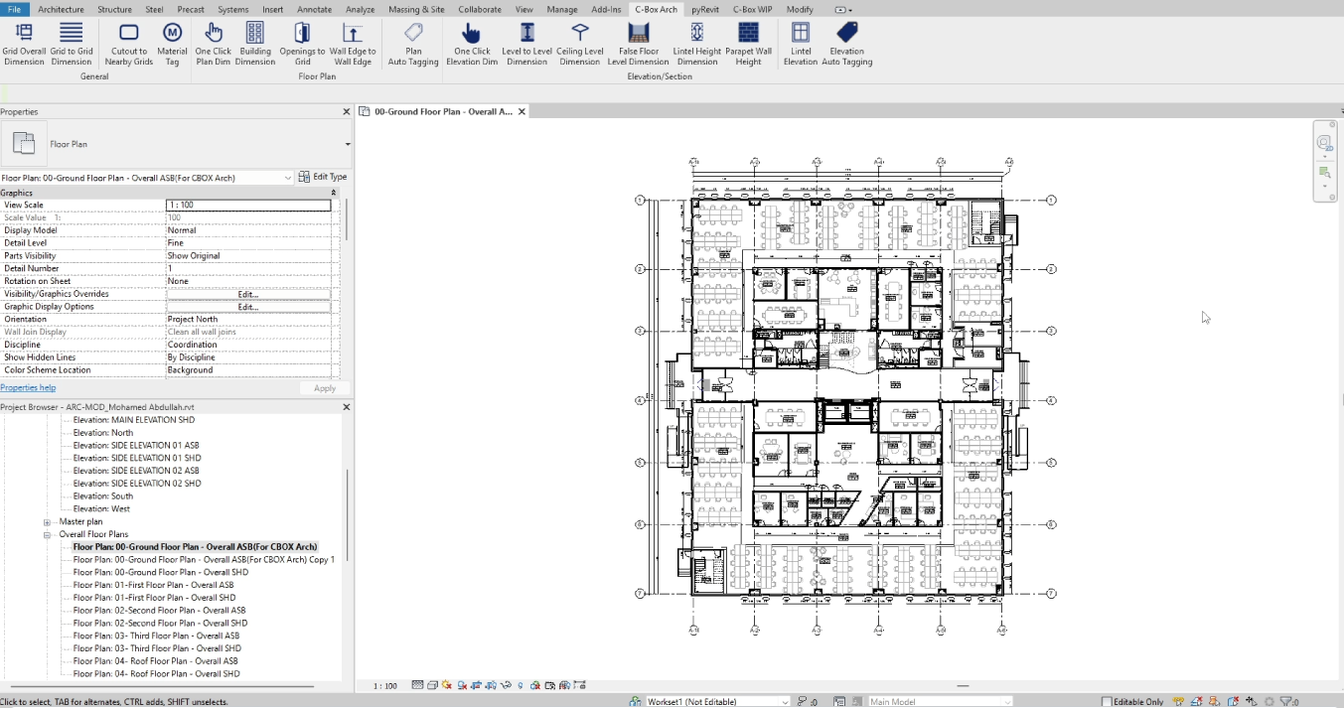1344x708 pixels.
Task: Select the Material Tag tool
Action: pos(172,45)
